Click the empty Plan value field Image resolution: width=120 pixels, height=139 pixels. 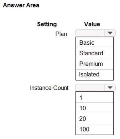[90, 33]
